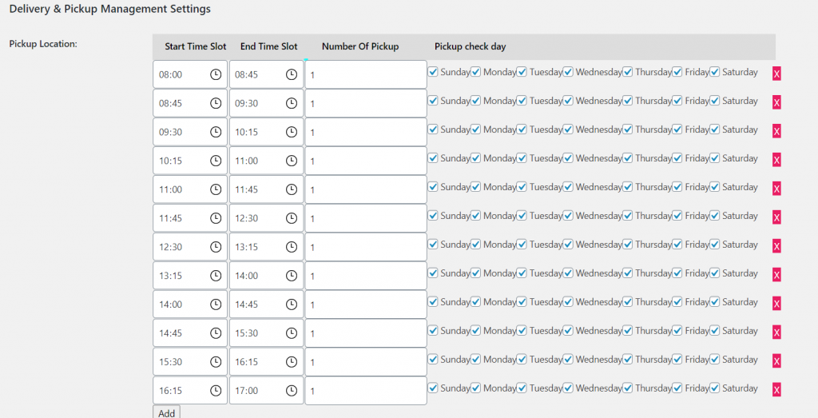This screenshot has width=818, height=418.
Task: Delete the 16:15 to 17:00 slot row
Action: point(776,389)
